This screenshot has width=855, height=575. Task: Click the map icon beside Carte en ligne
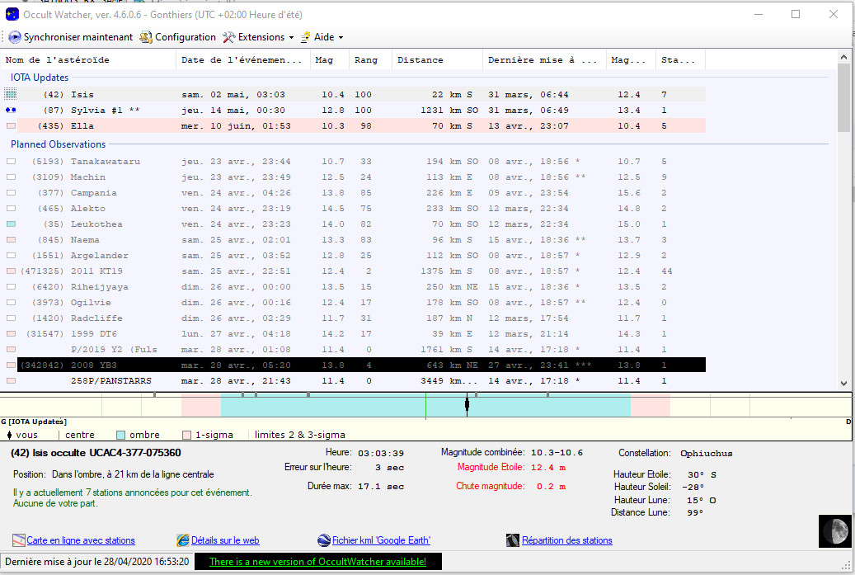pyautogui.click(x=18, y=540)
